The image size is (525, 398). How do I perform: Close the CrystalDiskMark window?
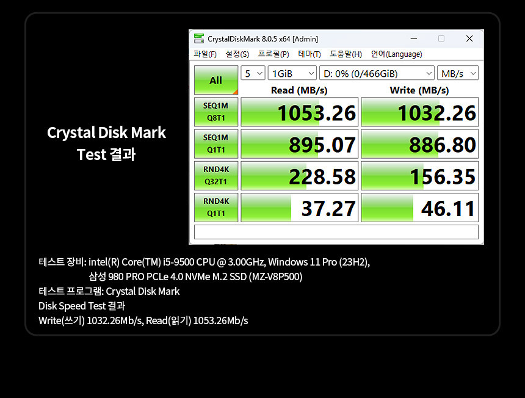pyautogui.click(x=469, y=38)
